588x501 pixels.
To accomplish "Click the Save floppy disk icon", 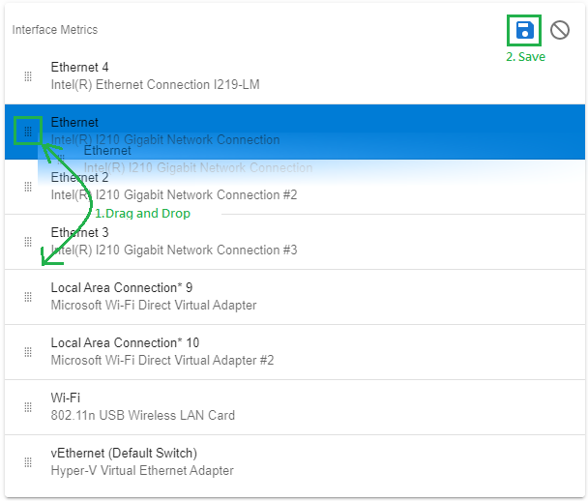I will coord(524,30).
